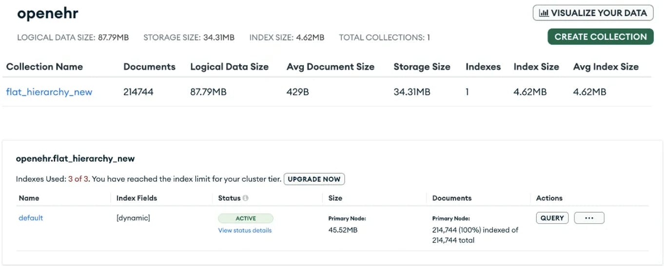Click the Documents header in the collections table

pyautogui.click(x=149, y=67)
